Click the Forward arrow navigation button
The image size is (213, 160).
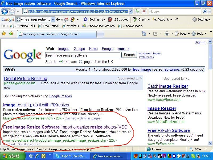tap(12, 11)
